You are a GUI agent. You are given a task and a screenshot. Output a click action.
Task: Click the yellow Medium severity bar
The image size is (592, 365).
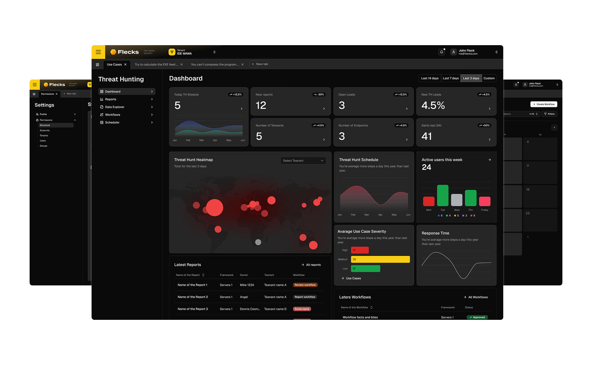(x=380, y=259)
